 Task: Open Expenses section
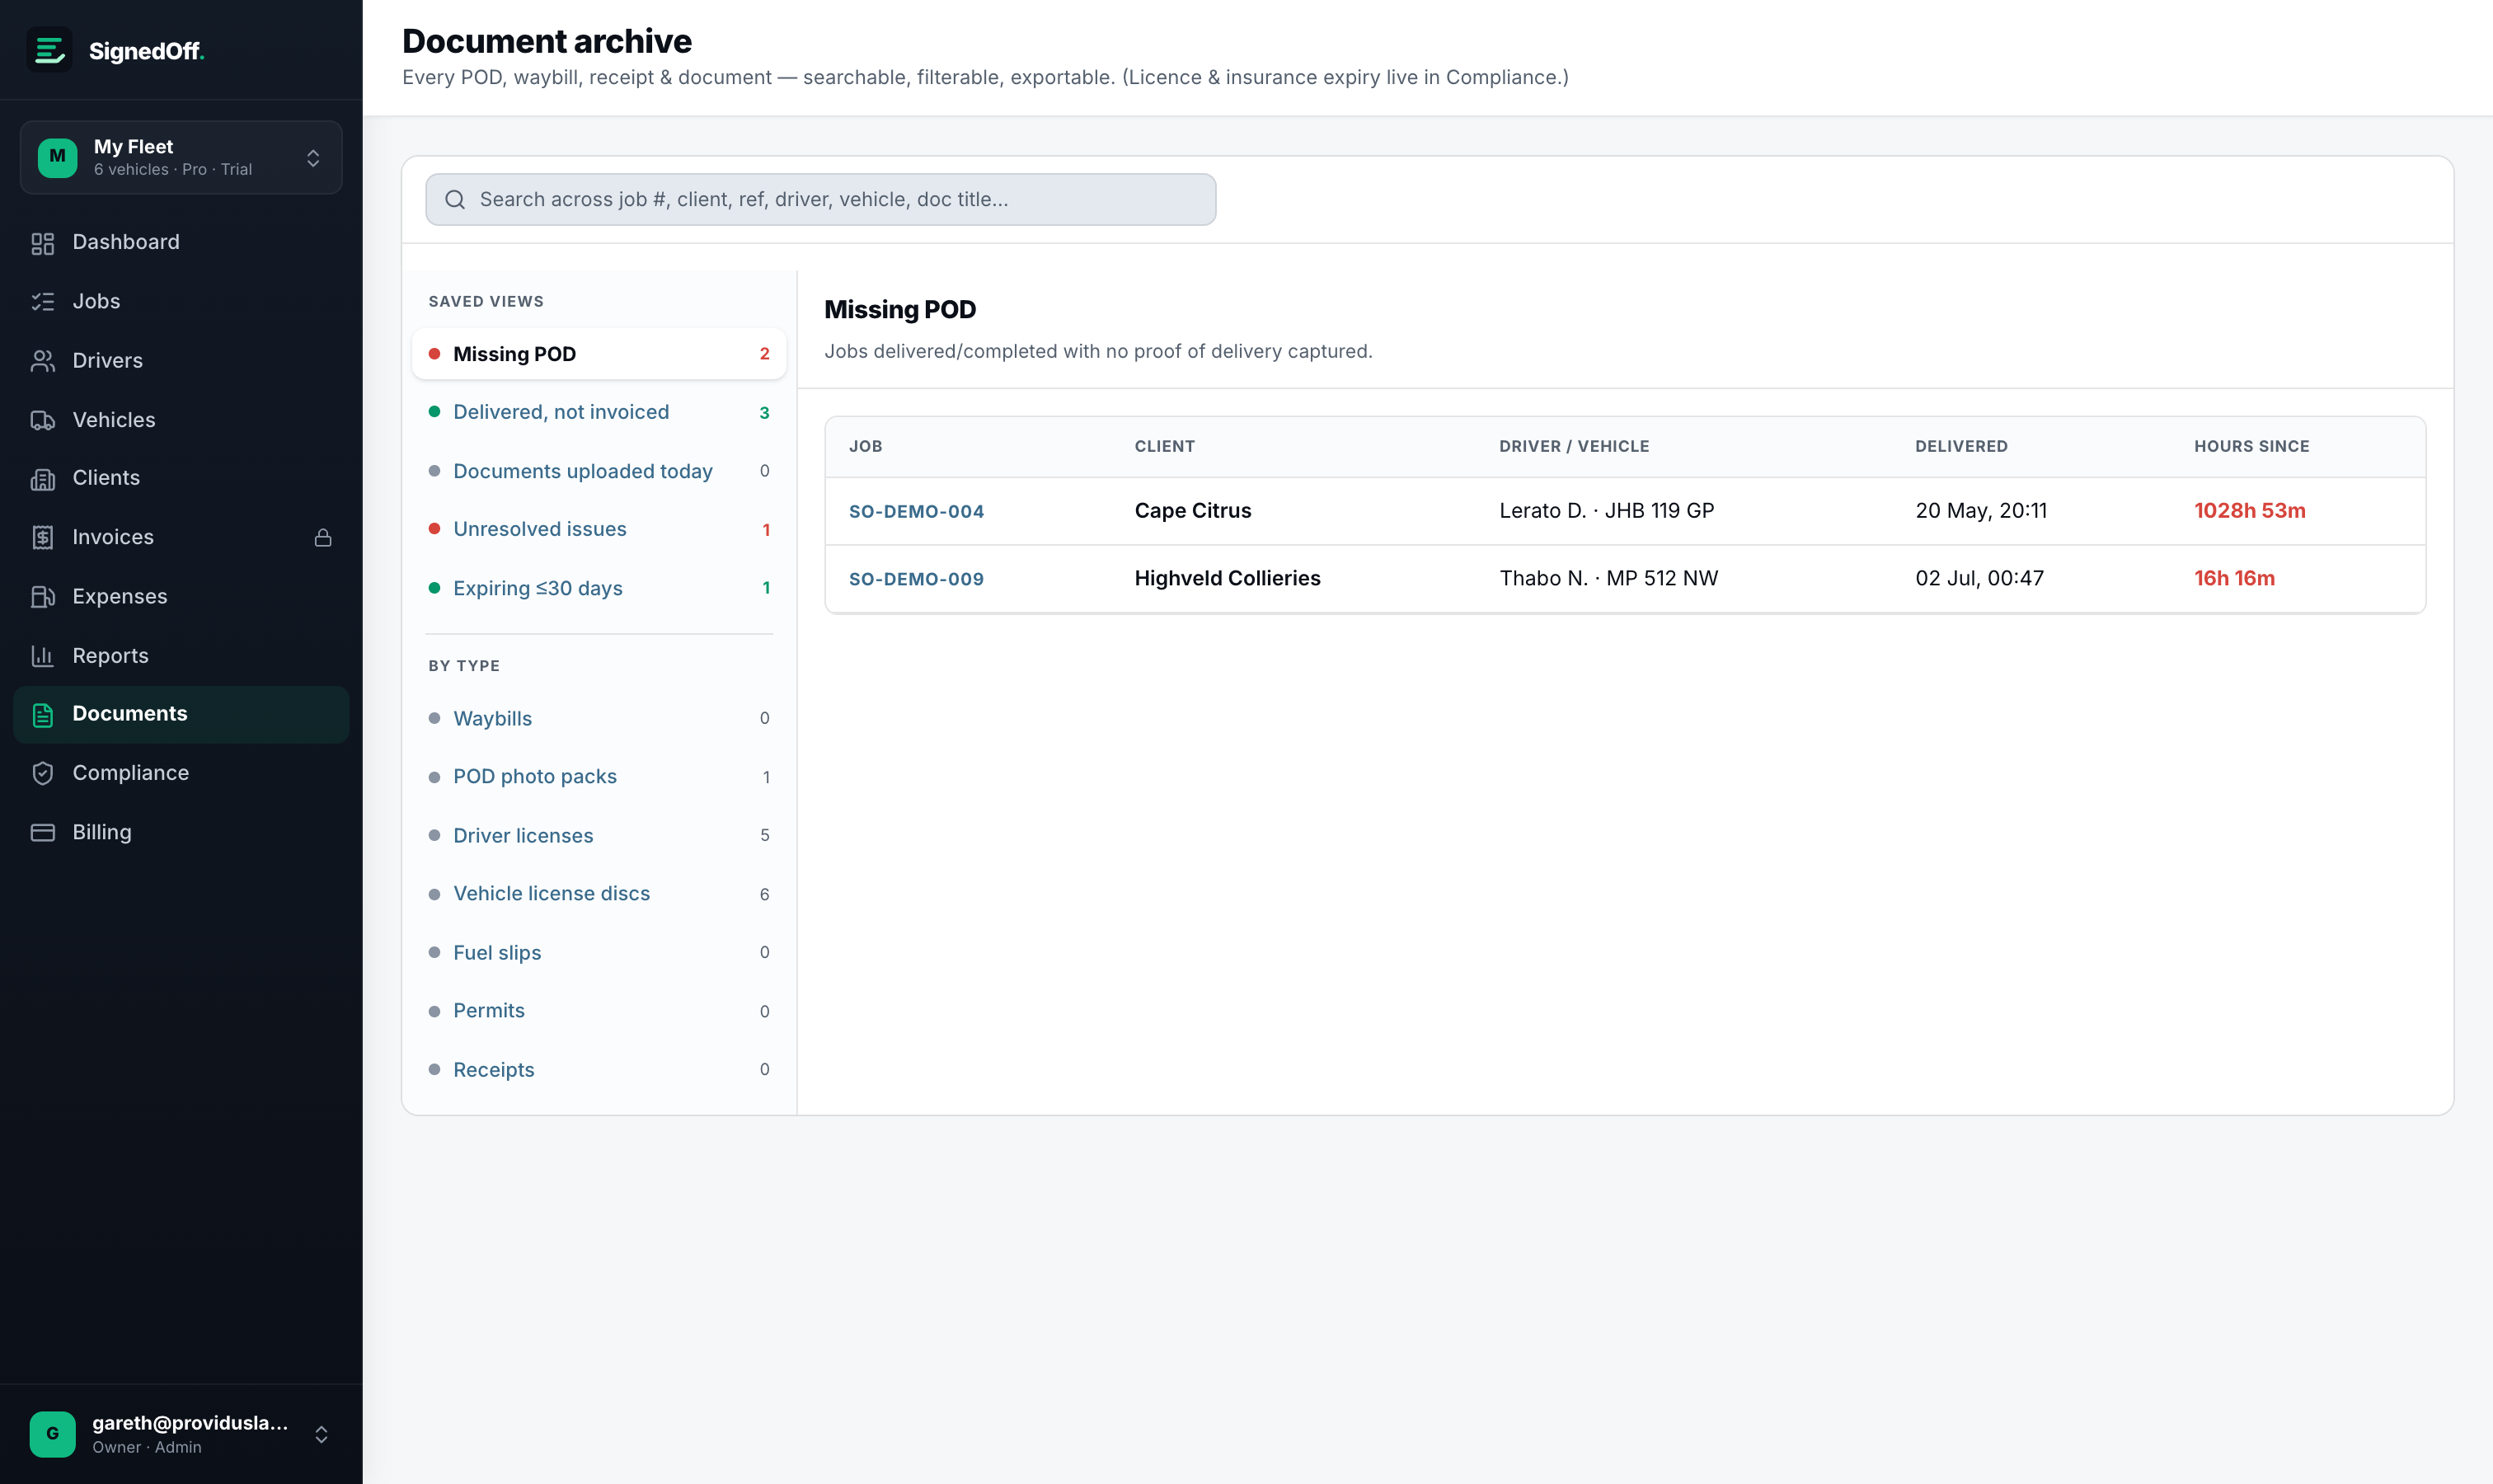tap(181, 597)
